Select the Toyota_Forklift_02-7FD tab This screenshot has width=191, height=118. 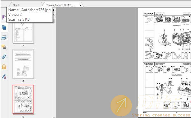61,5
